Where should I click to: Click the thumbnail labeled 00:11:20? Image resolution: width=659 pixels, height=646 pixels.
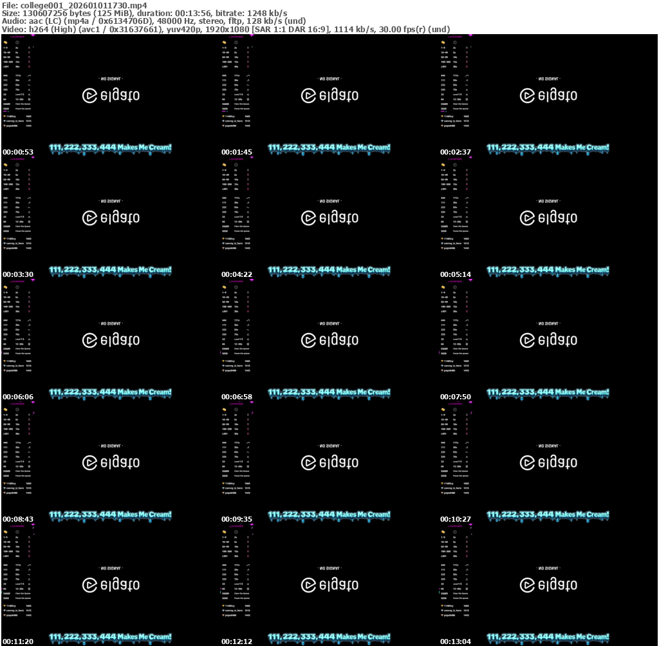point(111,585)
